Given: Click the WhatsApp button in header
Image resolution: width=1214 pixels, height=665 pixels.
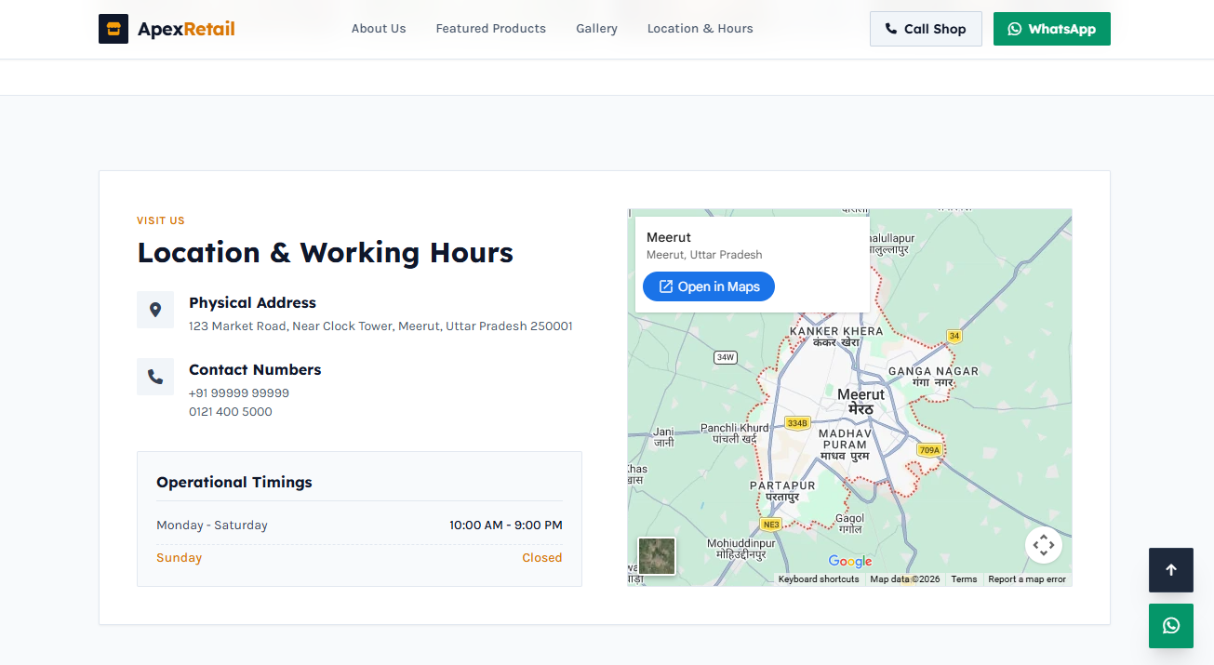Looking at the screenshot, I should [1052, 29].
